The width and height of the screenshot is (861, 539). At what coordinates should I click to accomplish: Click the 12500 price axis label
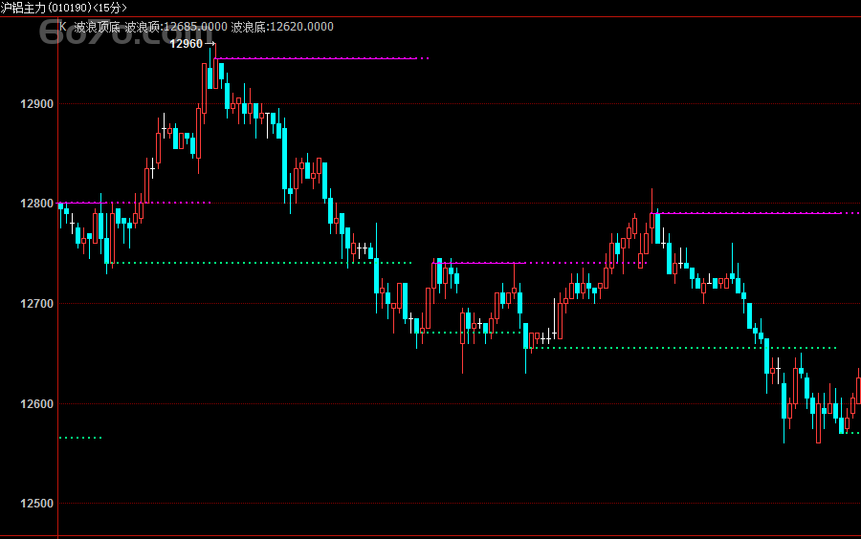click(x=37, y=504)
